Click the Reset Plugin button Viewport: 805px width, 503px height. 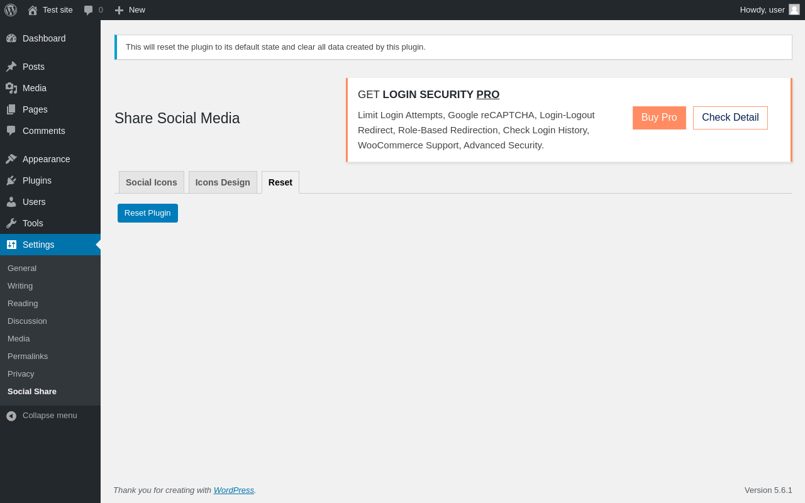click(x=148, y=213)
